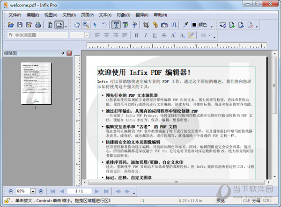This screenshot has height=207, width=281.
Task: Open the 翻译 menu
Action: 140,14
